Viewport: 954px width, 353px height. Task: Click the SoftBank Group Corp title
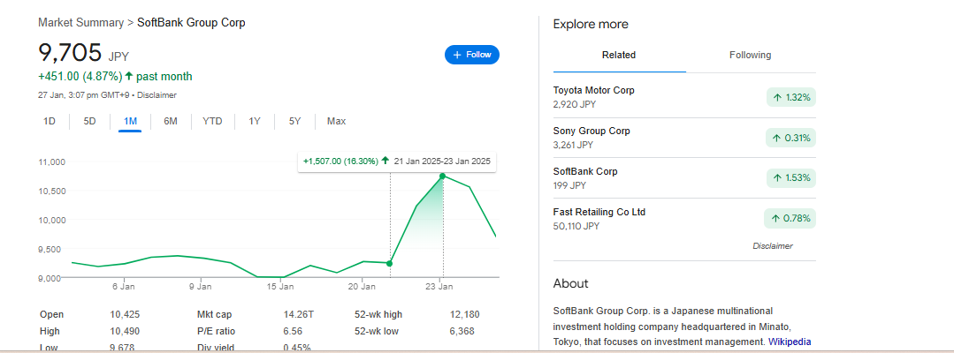point(192,22)
